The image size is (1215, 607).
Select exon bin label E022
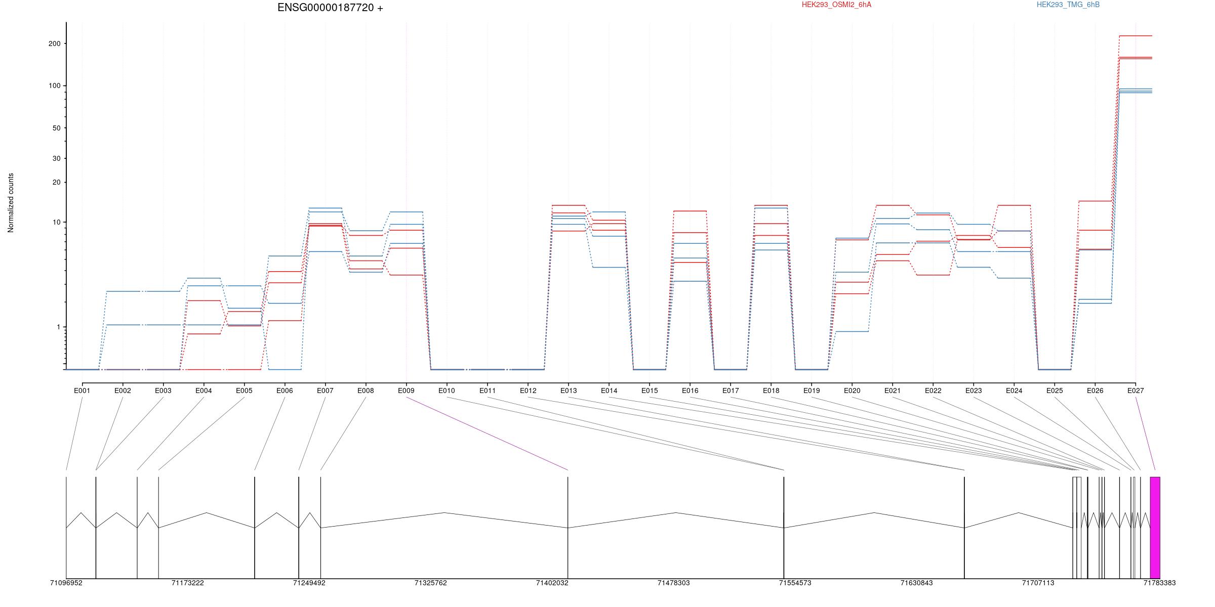933,391
